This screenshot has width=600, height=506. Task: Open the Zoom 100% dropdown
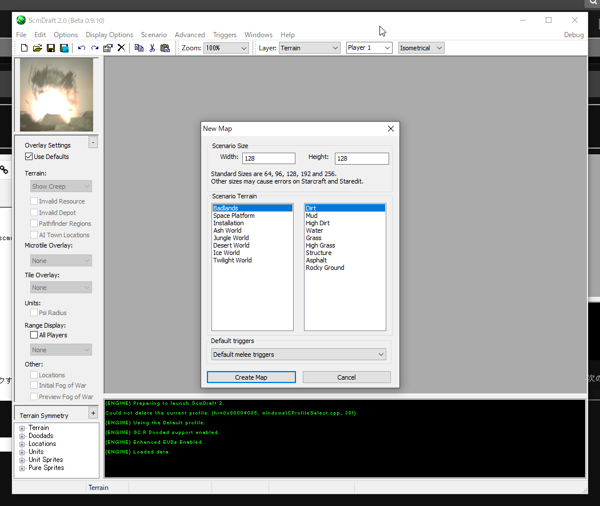tap(226, 48)
